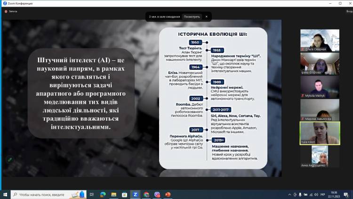
Task: Dismiss the waiting room notification
Action: (x=207, y=17)
